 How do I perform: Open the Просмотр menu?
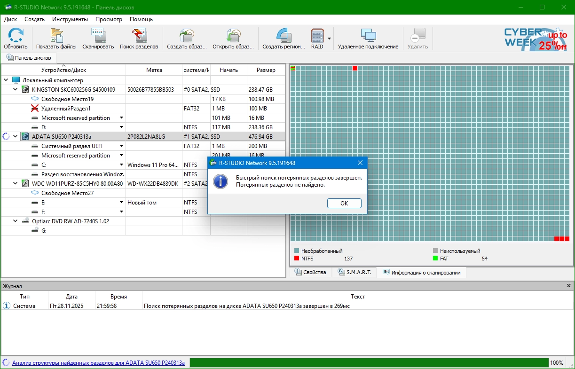tap(109, 19)
